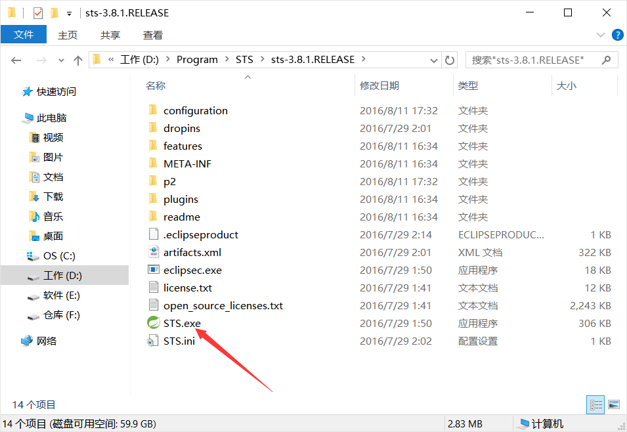Click Program in address breadcrumb

coord(197,60)
